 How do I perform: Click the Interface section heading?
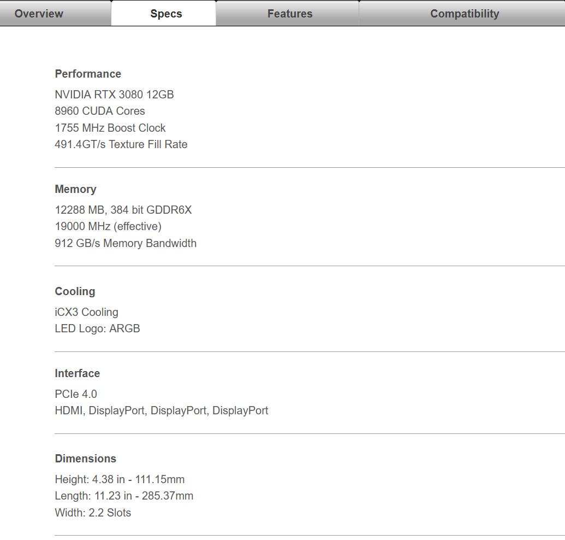[77, 373]
